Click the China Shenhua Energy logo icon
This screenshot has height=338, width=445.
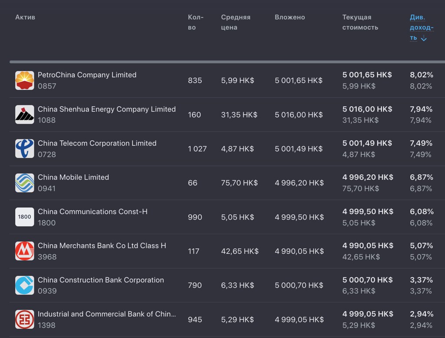(x=24, y=115)
